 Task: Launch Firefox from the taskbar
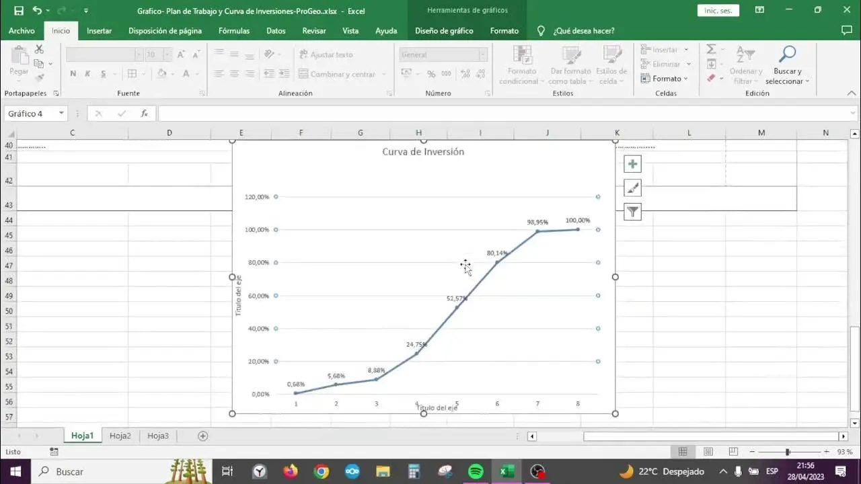291,471
